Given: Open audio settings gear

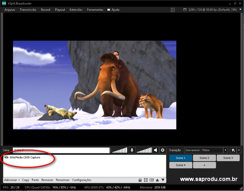Looking at the screenshot, I should click(163, 150).
